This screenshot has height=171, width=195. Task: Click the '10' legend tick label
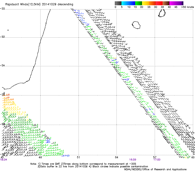pyautogui.click(x=129, y=7)
